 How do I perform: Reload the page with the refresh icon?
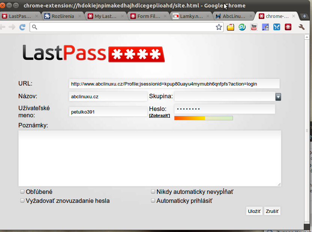tap(22, 27)
